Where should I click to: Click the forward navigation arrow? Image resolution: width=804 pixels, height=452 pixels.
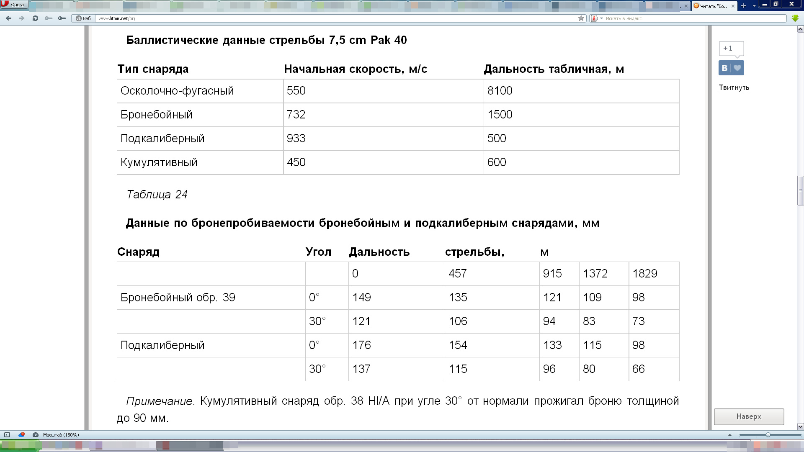tap(22, 18)
